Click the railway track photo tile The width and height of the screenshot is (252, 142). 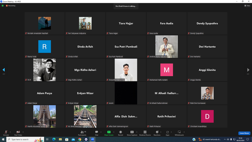tap(85, 116)
